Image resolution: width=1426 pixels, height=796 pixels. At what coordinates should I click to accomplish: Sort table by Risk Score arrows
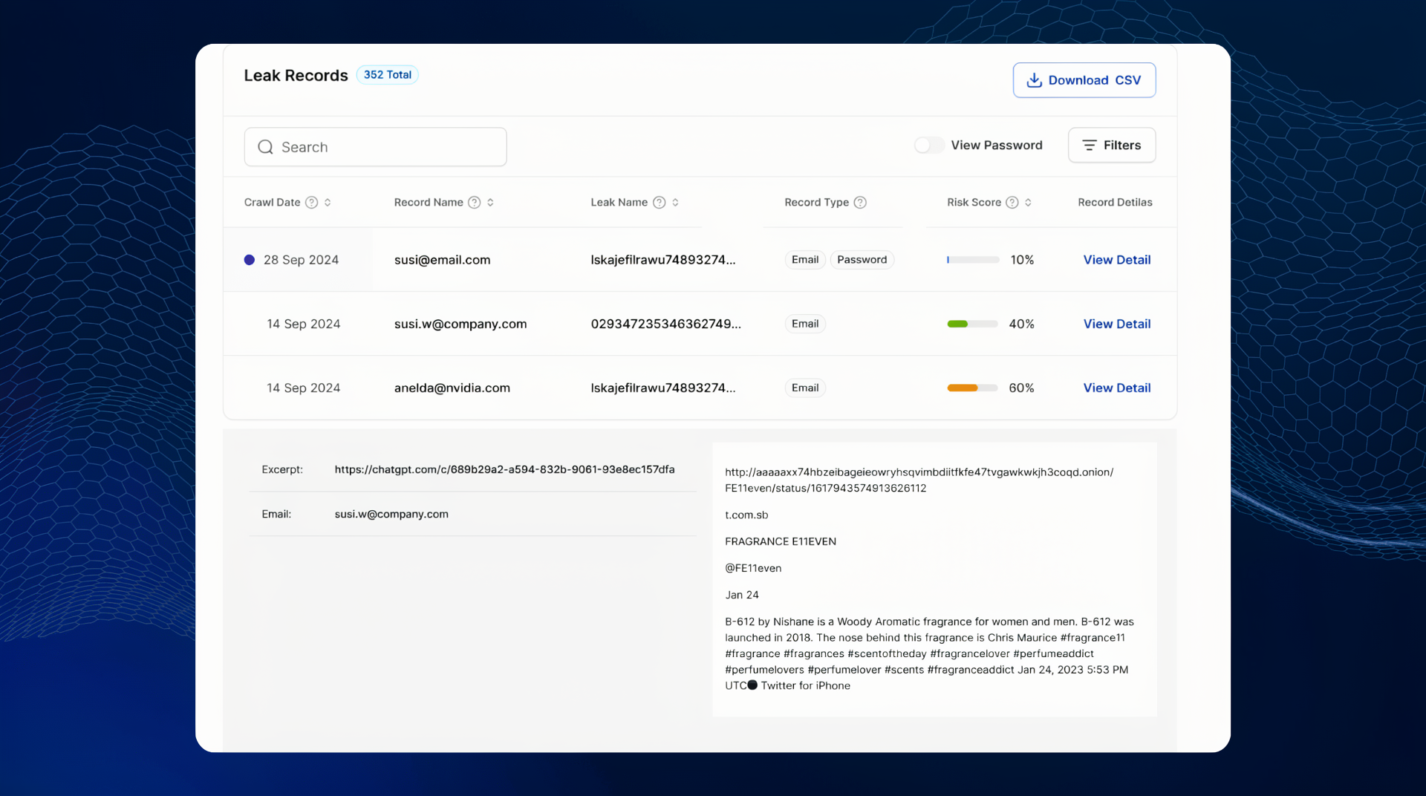(1028, 203)
